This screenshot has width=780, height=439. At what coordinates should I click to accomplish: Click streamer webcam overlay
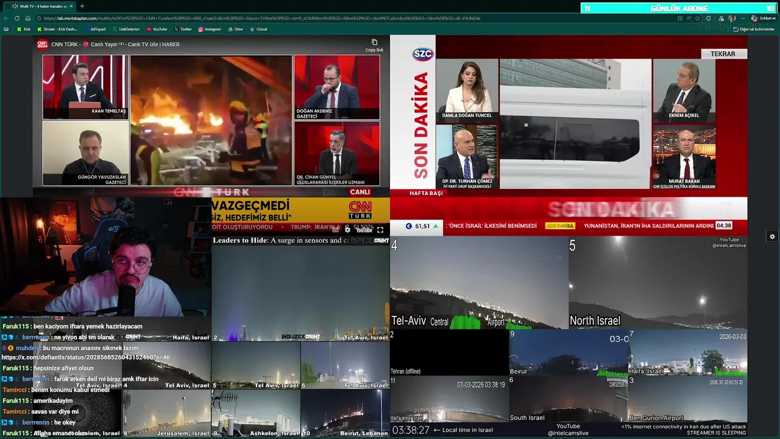click(x=105, y=256)
